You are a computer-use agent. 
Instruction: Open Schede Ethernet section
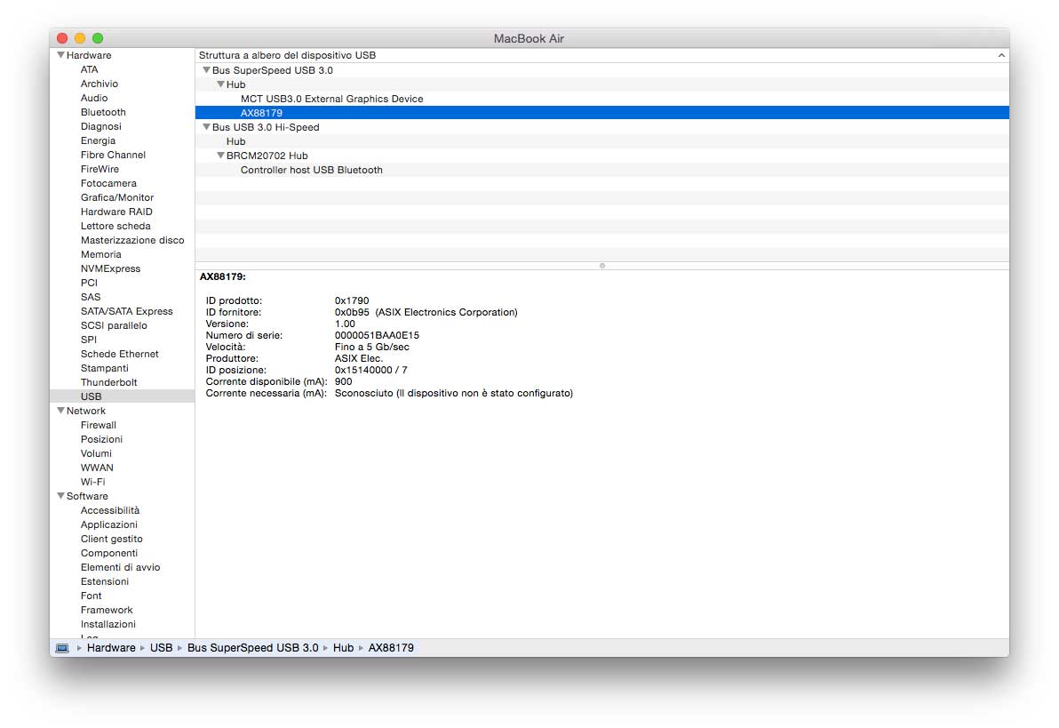point(120,353)
